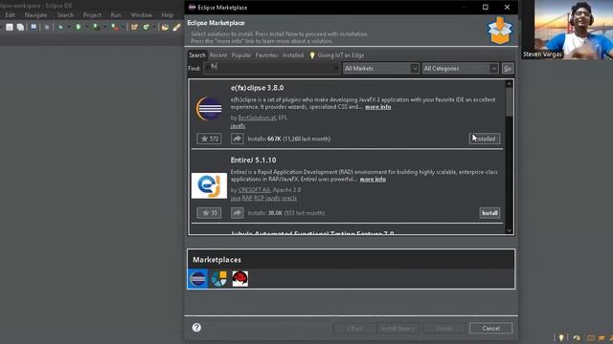Switch to the Popular tab
Screen dimensions: 613x344
coord(241,55)
